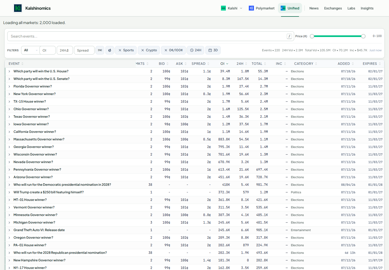Click the maximum price slider handle
The height and width of the screenshot is (270, 389).
(x=363, y=36)
